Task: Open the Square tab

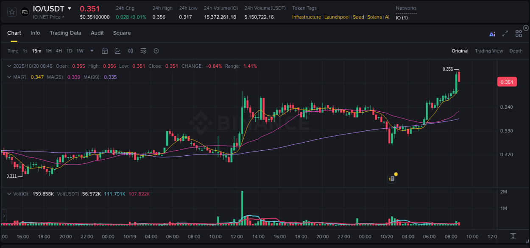Action: [122, 33]
